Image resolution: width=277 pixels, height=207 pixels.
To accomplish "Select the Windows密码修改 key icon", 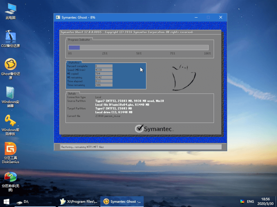I will pos(11,125).
